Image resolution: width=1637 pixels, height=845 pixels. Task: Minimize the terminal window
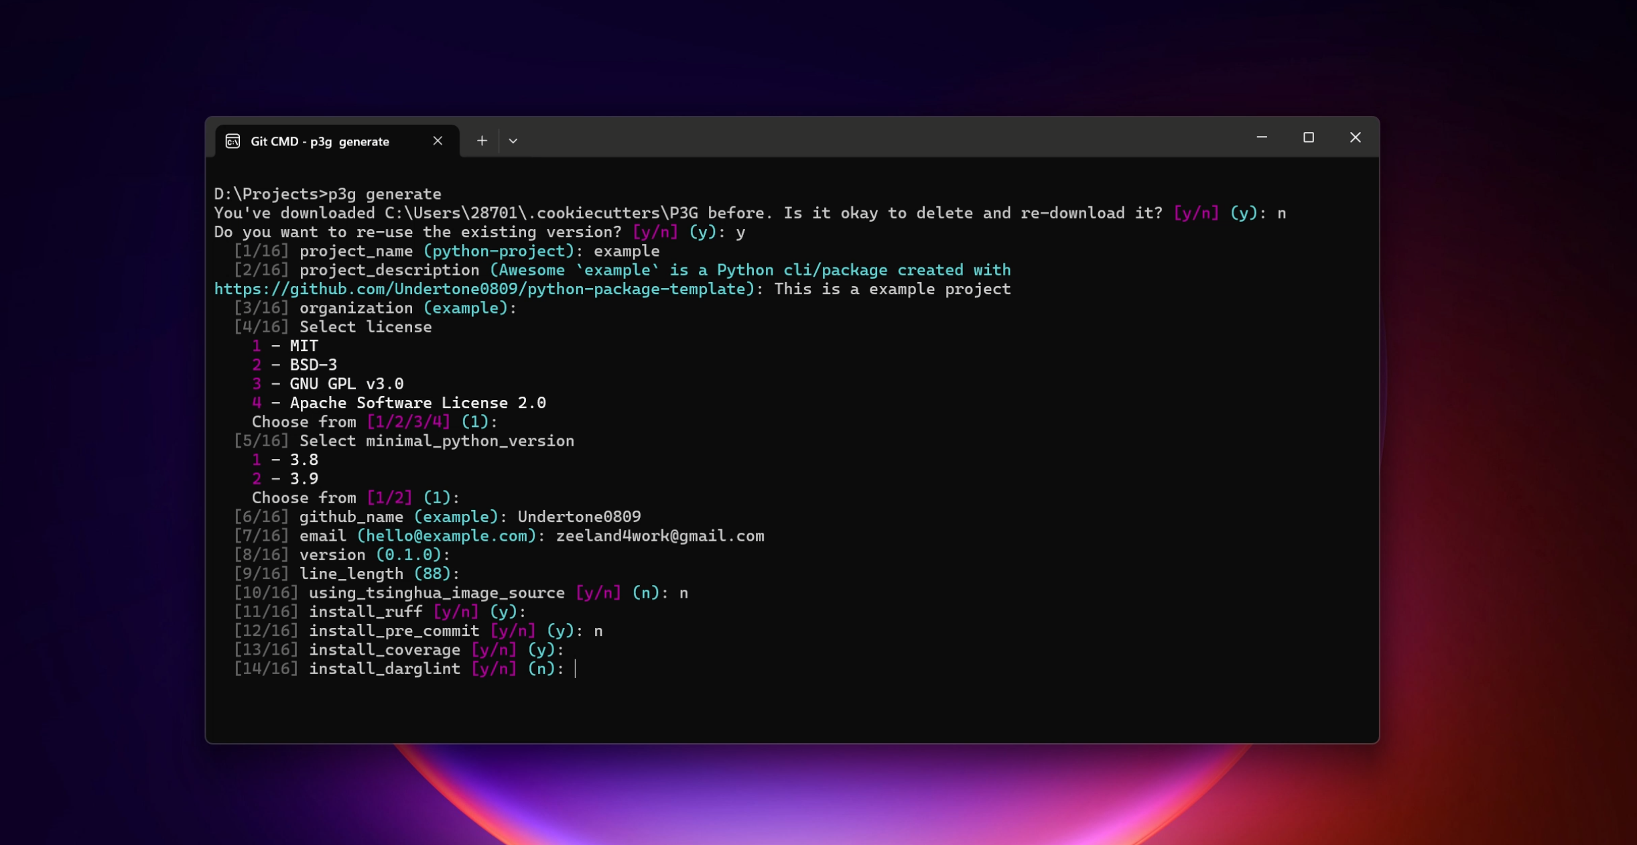tap(1262, 137)
